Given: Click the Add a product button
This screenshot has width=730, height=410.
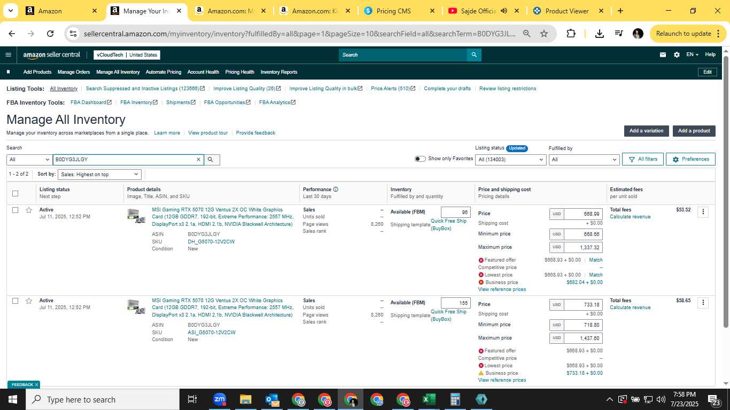Looking at the screenshot, I should pyautogui.click(x=694, y=131).
